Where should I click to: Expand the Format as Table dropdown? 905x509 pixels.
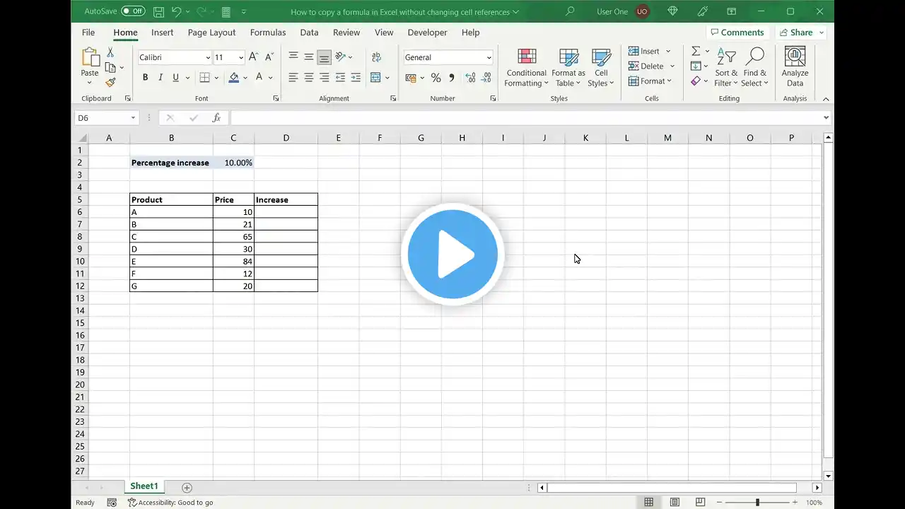[568, 68]
